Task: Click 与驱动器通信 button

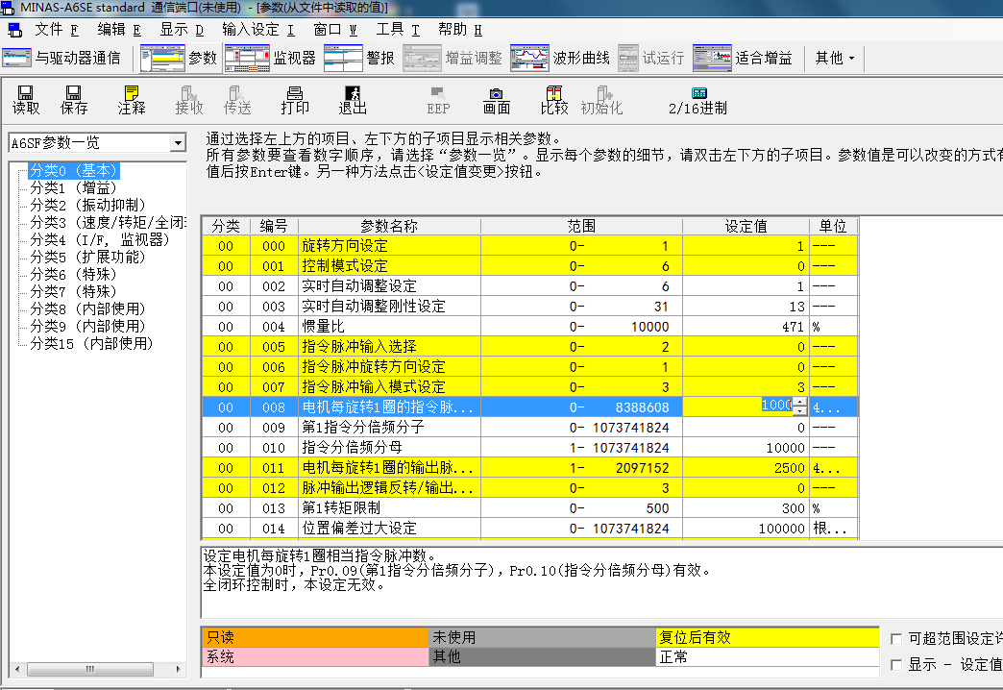Action: (x=62, y=59)
